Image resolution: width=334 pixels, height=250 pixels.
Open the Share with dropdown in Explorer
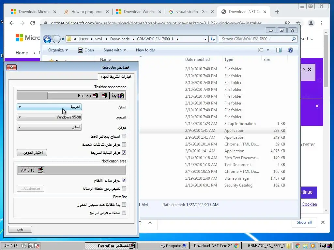coord(114,50)
